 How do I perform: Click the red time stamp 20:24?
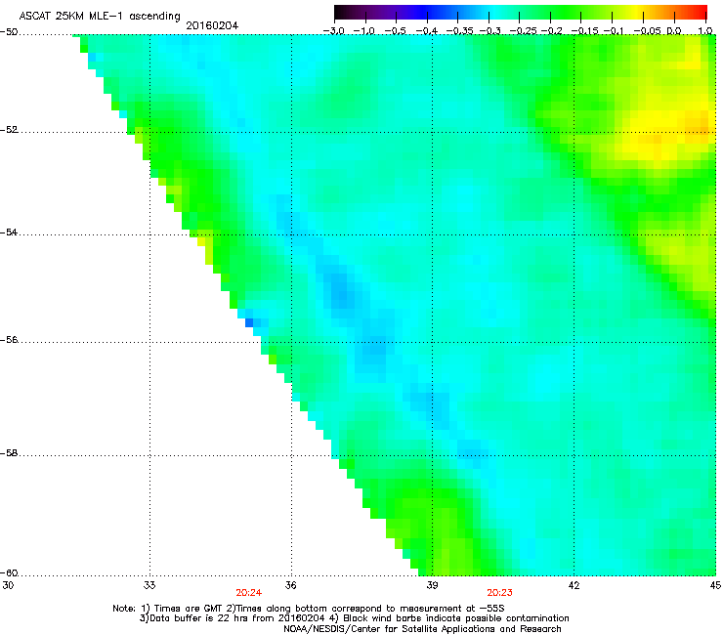249,593
